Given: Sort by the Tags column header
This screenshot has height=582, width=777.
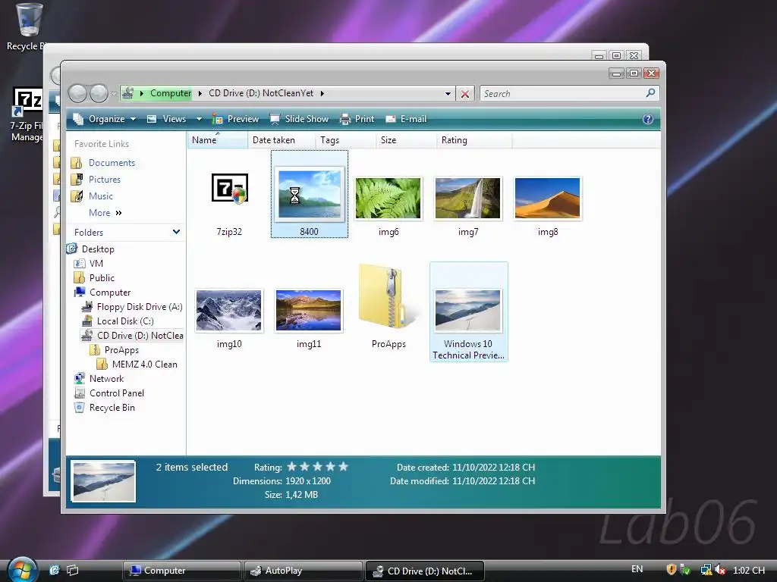Looking at the screenshot, I should (x=345, y=140).
